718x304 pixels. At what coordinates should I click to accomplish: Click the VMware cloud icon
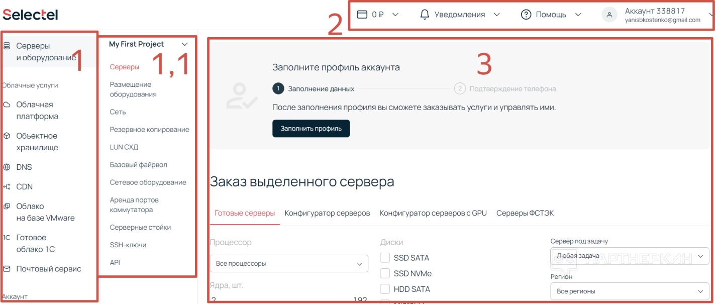[x=7, y=206]
